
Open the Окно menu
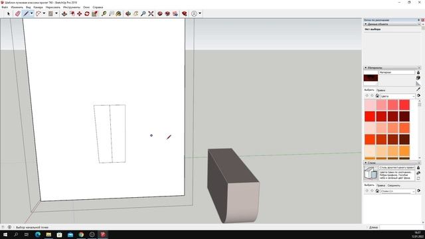pyautogui.click(x=86, y=7)
